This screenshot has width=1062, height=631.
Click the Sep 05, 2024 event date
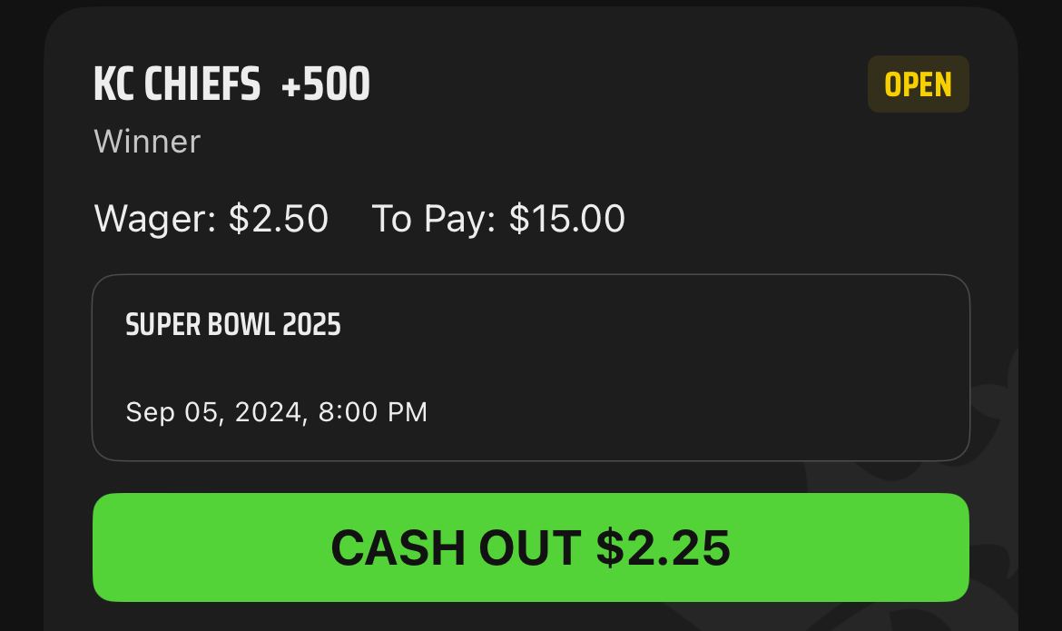(213, 412)
